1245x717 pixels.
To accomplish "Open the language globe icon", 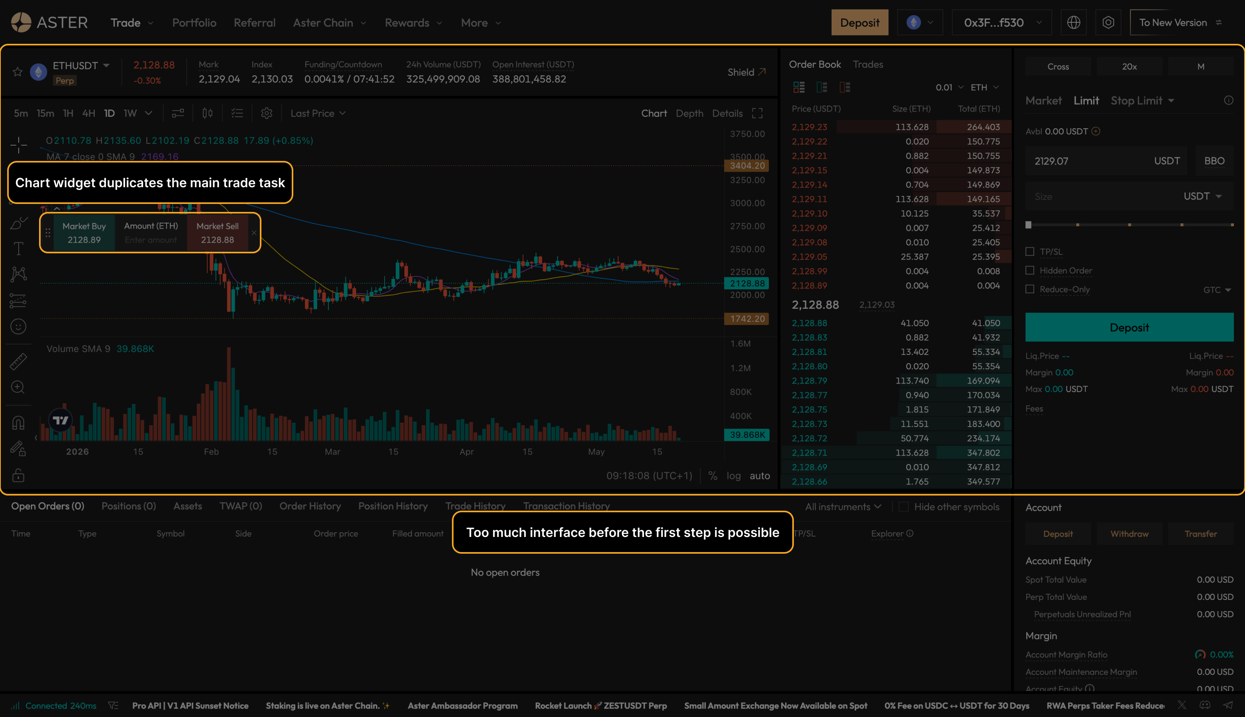I will click(1074, 23).
